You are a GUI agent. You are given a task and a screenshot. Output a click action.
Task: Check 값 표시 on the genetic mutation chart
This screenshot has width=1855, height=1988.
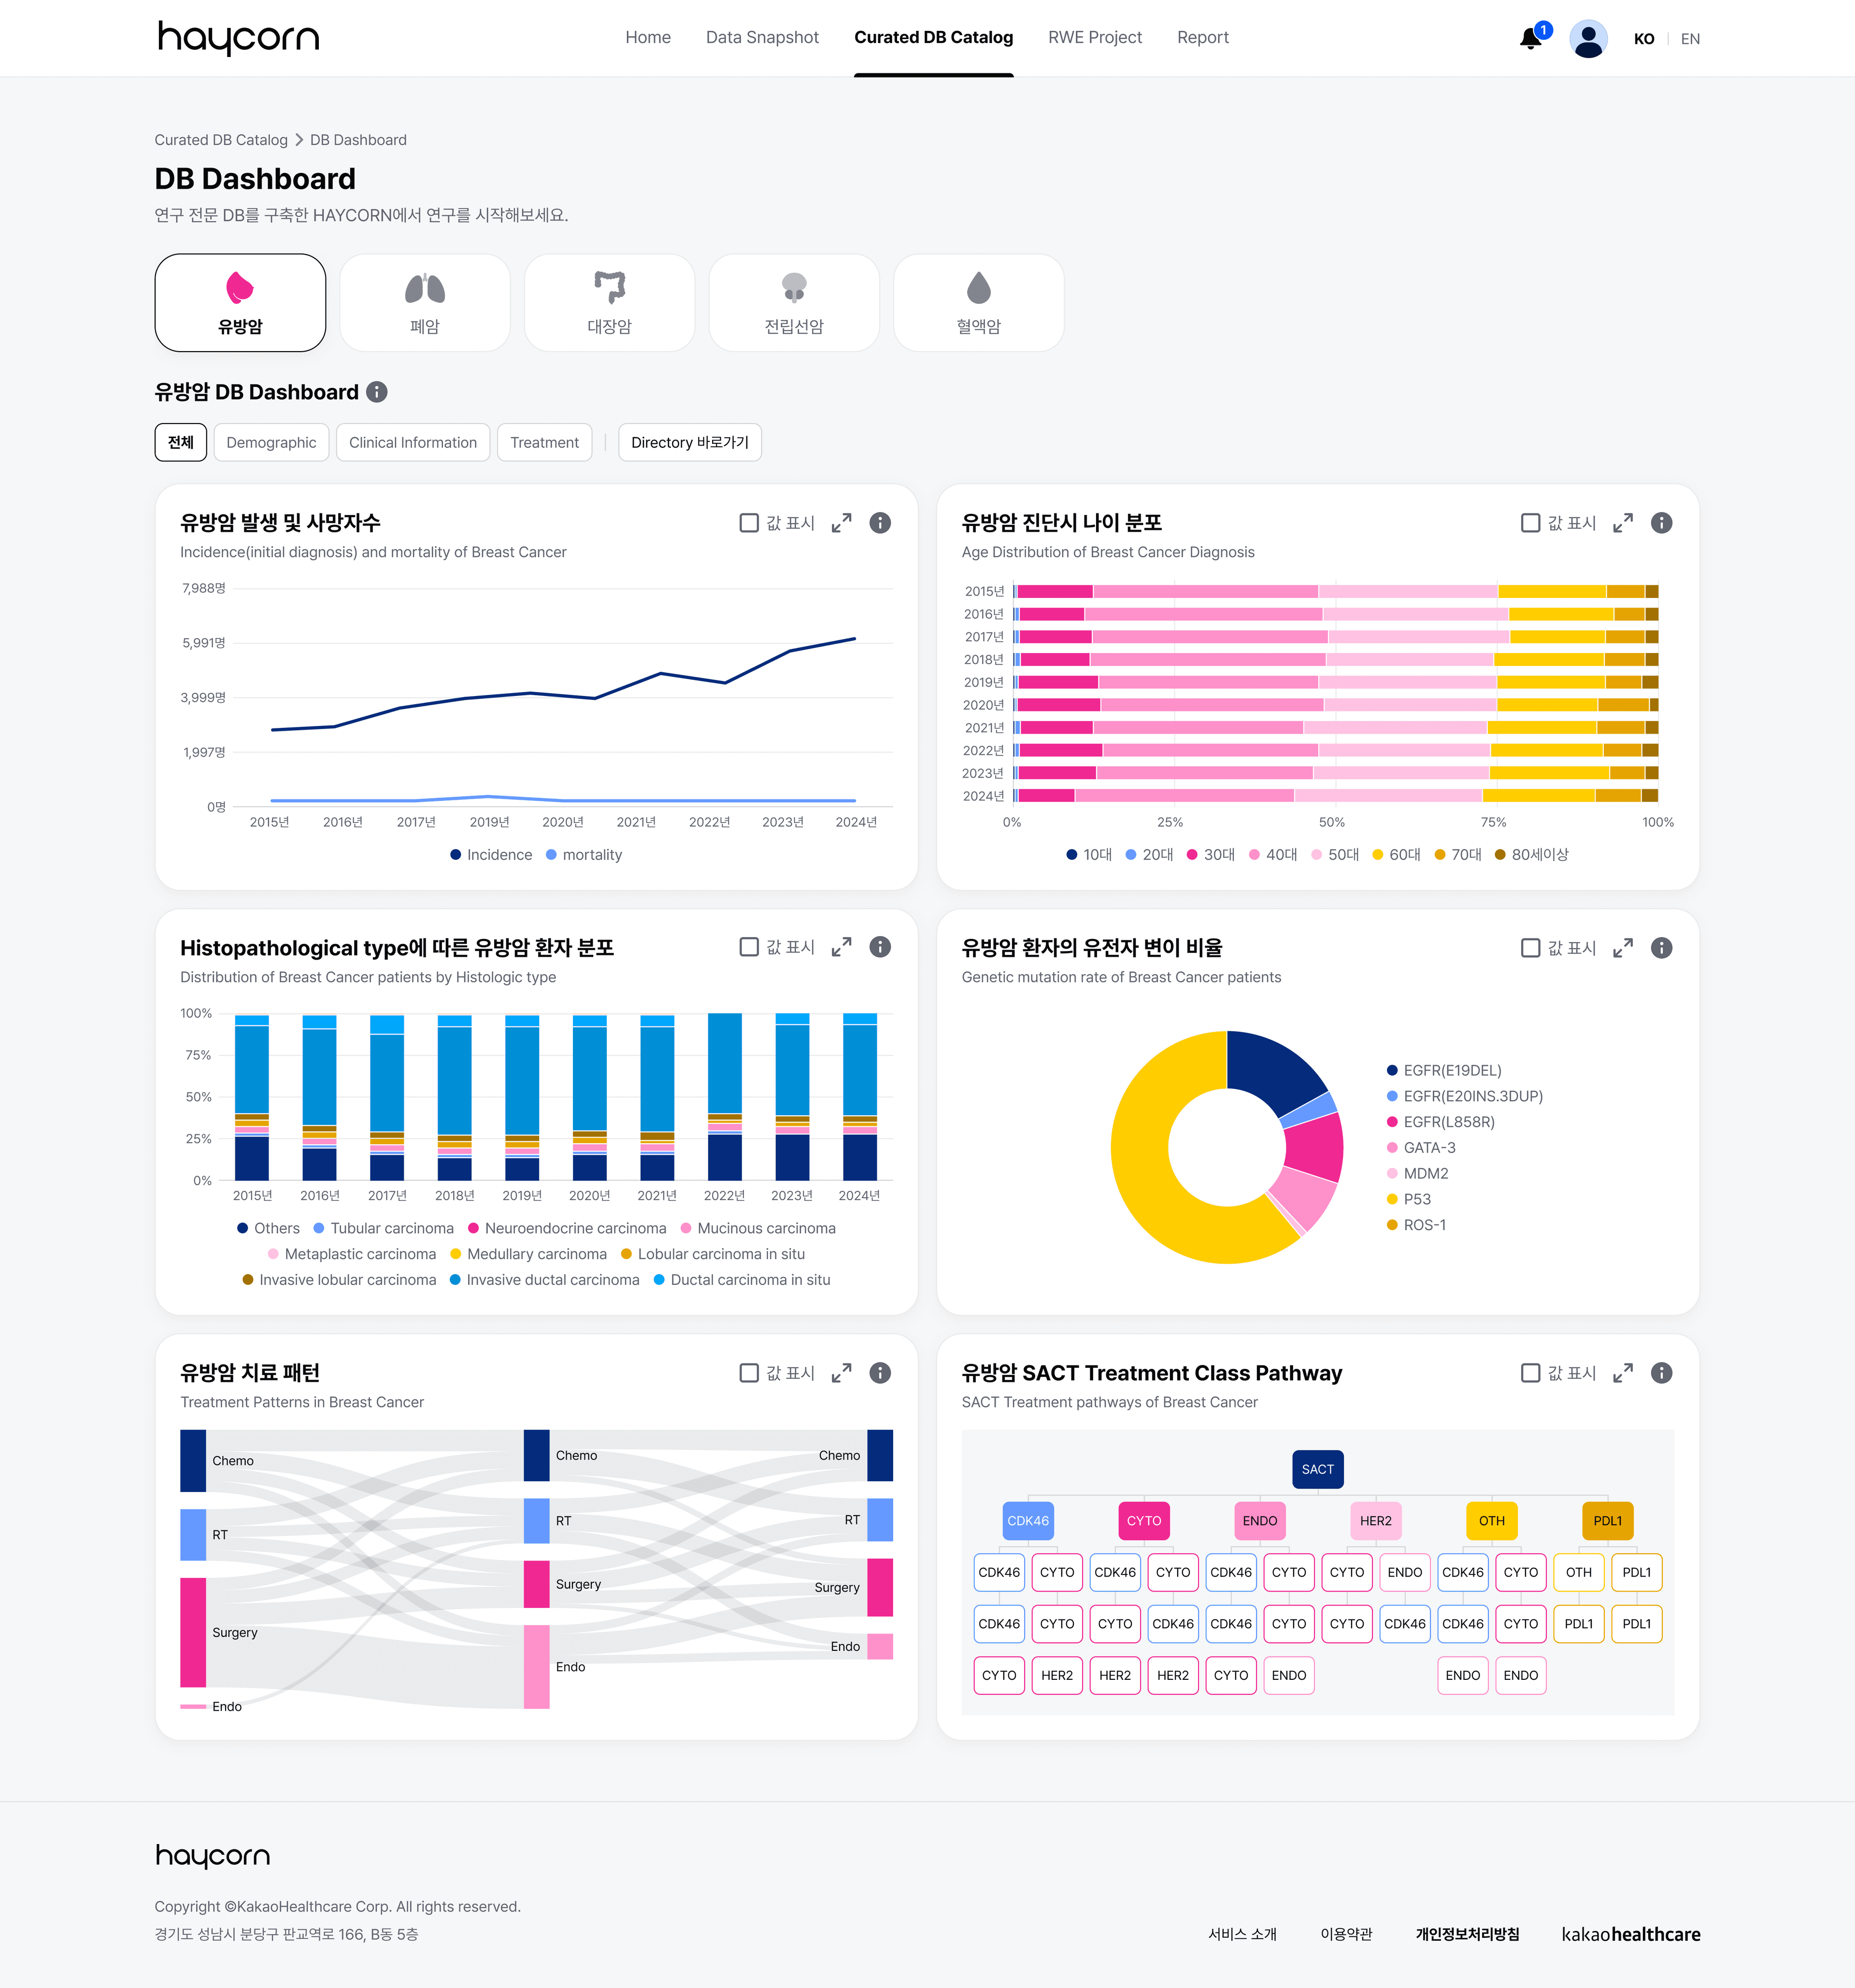[x=1530, y=947]
